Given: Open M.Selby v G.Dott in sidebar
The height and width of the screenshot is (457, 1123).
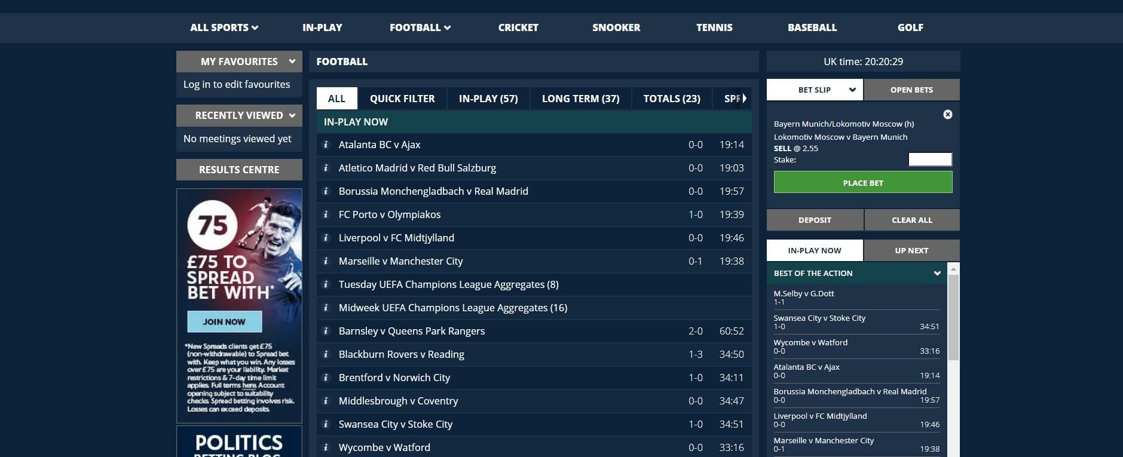Looking at the screenshot, I should pos(804,293).
